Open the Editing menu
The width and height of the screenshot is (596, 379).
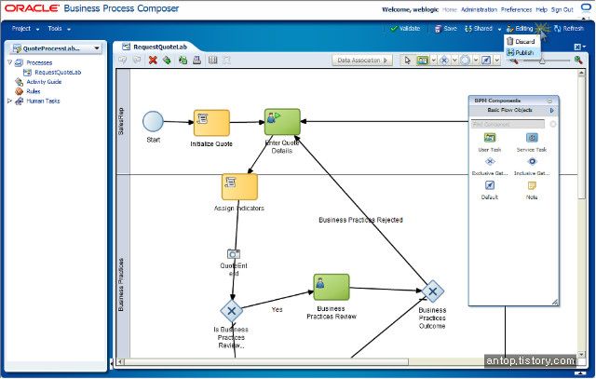pyautogui.click(x=520, y=29)
